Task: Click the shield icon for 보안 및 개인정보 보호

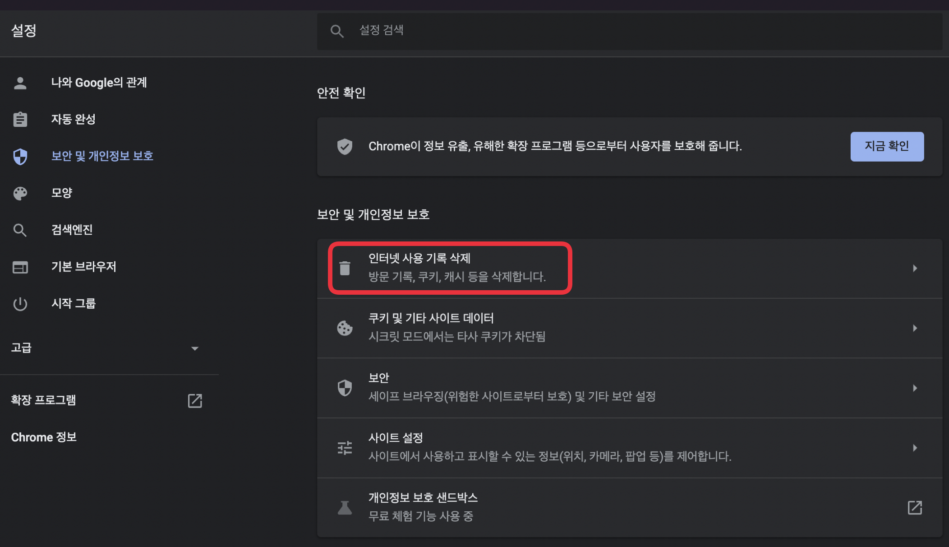Action: [20, 157]
